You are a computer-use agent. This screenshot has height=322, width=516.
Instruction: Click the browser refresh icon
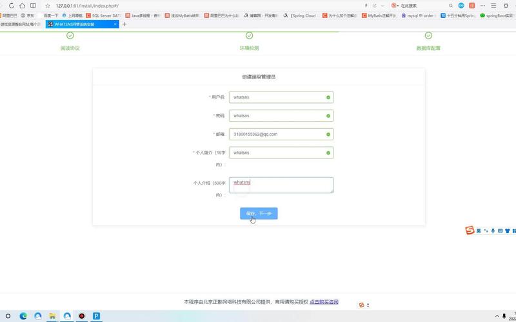click(x=11, y=6)
